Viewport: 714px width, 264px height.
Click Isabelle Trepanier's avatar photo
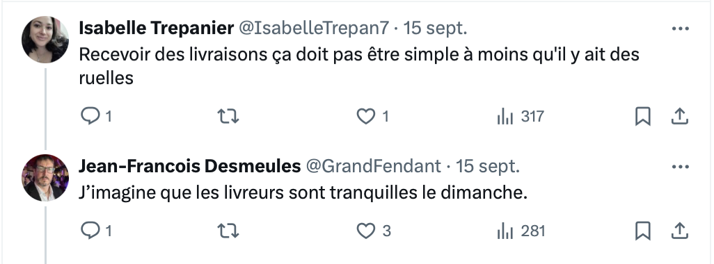click(x=45, y=40)
